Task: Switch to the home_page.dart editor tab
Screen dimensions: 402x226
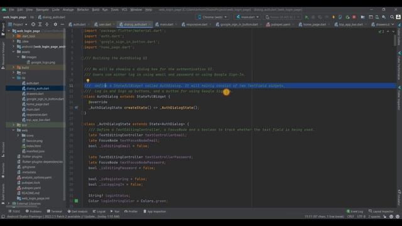Action: pyautogui.click(x=314, y=24)
